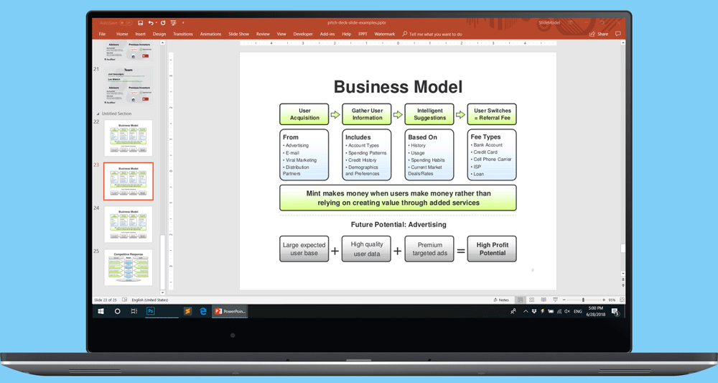The image size is (718, 383).
Task: Switch to the Home ribbon tab
Action: [x=122, y=34]
